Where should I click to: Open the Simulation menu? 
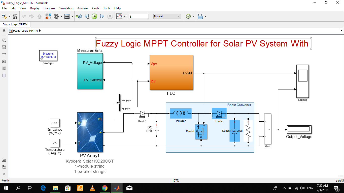click(66, 8)
